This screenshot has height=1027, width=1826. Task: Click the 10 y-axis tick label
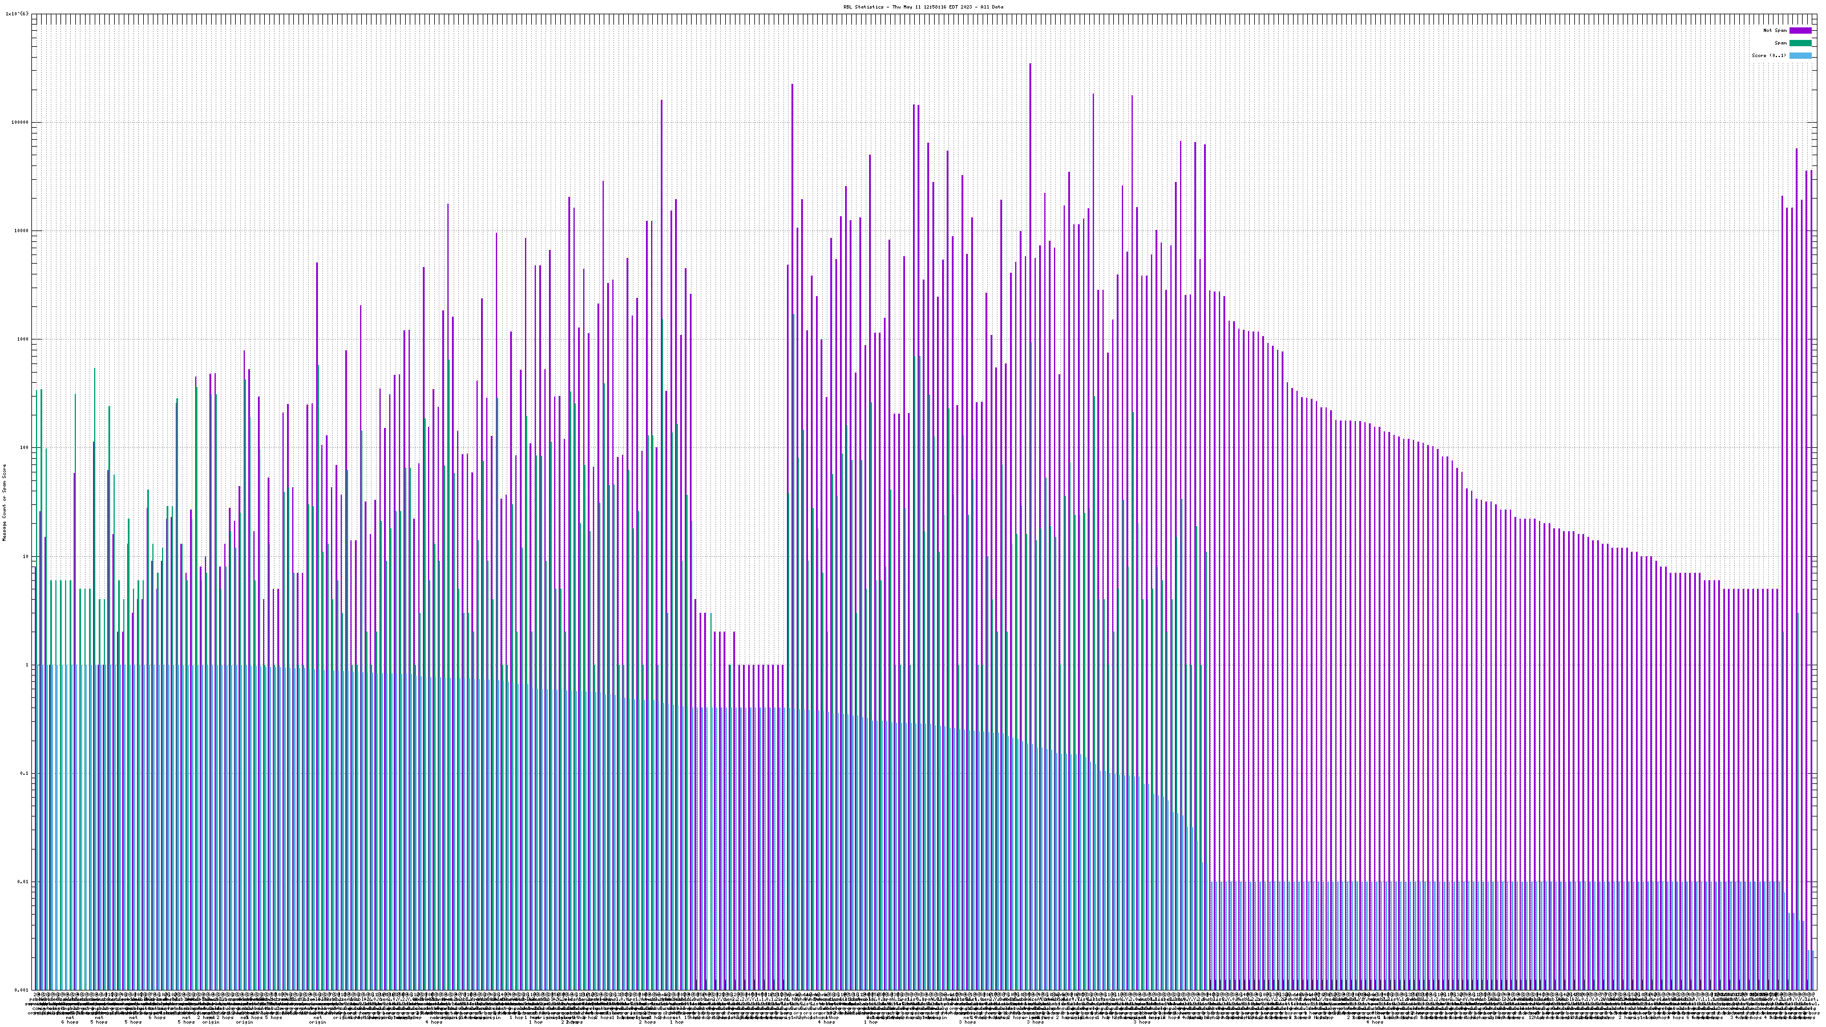(27, 556)
